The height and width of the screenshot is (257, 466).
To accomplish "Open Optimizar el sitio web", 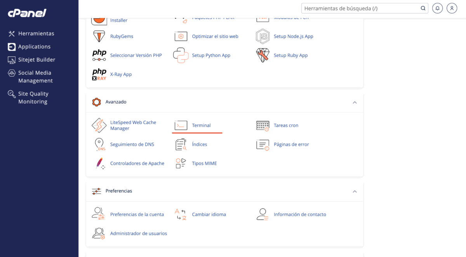I will pos(215,36).
